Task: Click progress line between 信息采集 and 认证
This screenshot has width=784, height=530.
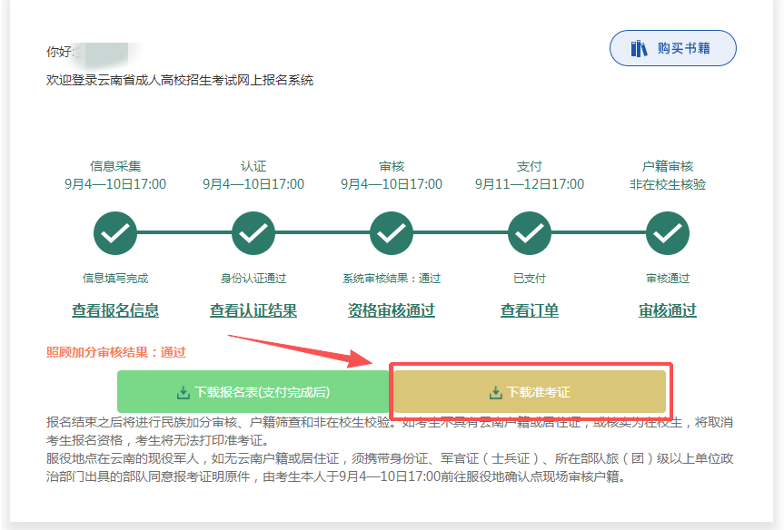Action: click(184, 233)
